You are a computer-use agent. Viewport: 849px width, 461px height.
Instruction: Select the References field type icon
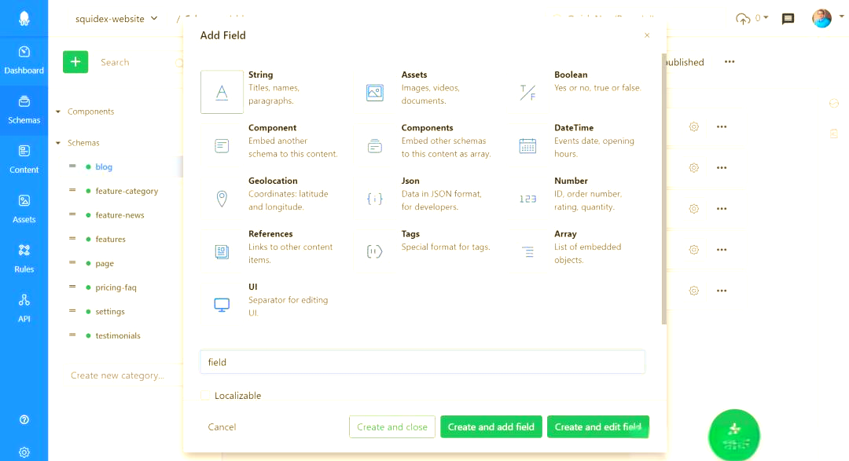pyautogui.click(x=222, y=251)
